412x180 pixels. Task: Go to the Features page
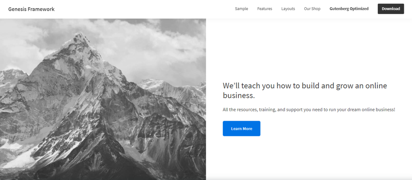click(x=265, y=9)
